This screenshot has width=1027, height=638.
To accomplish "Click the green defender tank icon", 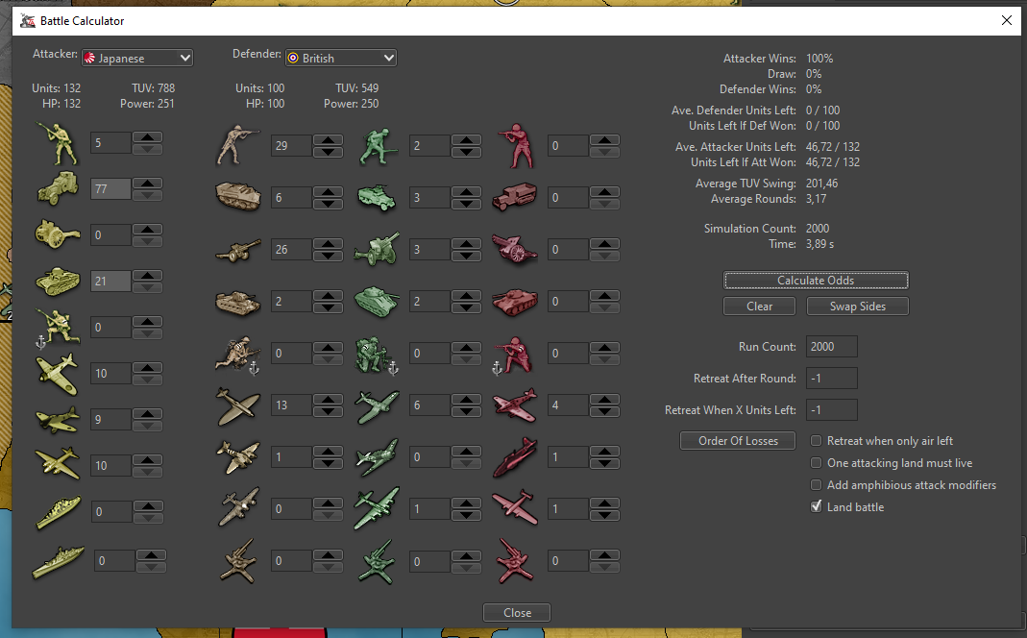I will [x=378, y=302].
